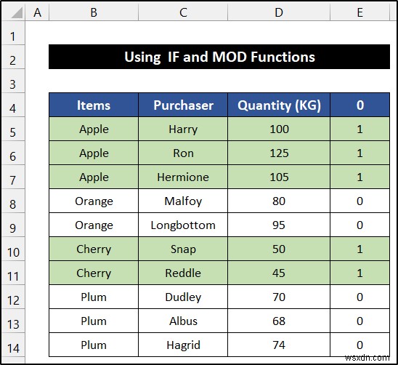Viewport: 398px width, 365px height.
Task: Select row 14 header
Action: pos(13,345)
